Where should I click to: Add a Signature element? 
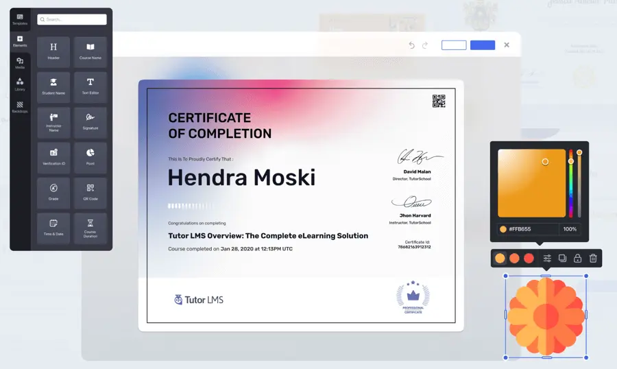pos(90,122)
